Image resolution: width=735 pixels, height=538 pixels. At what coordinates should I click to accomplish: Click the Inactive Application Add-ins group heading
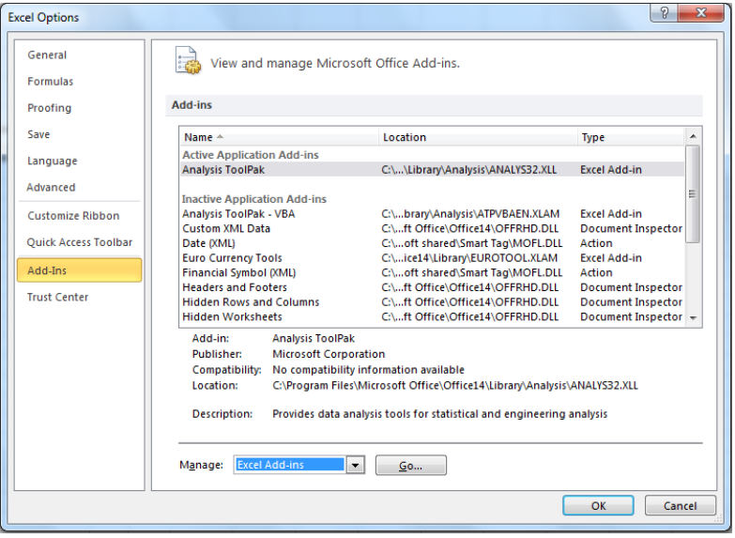pos(254,199)
